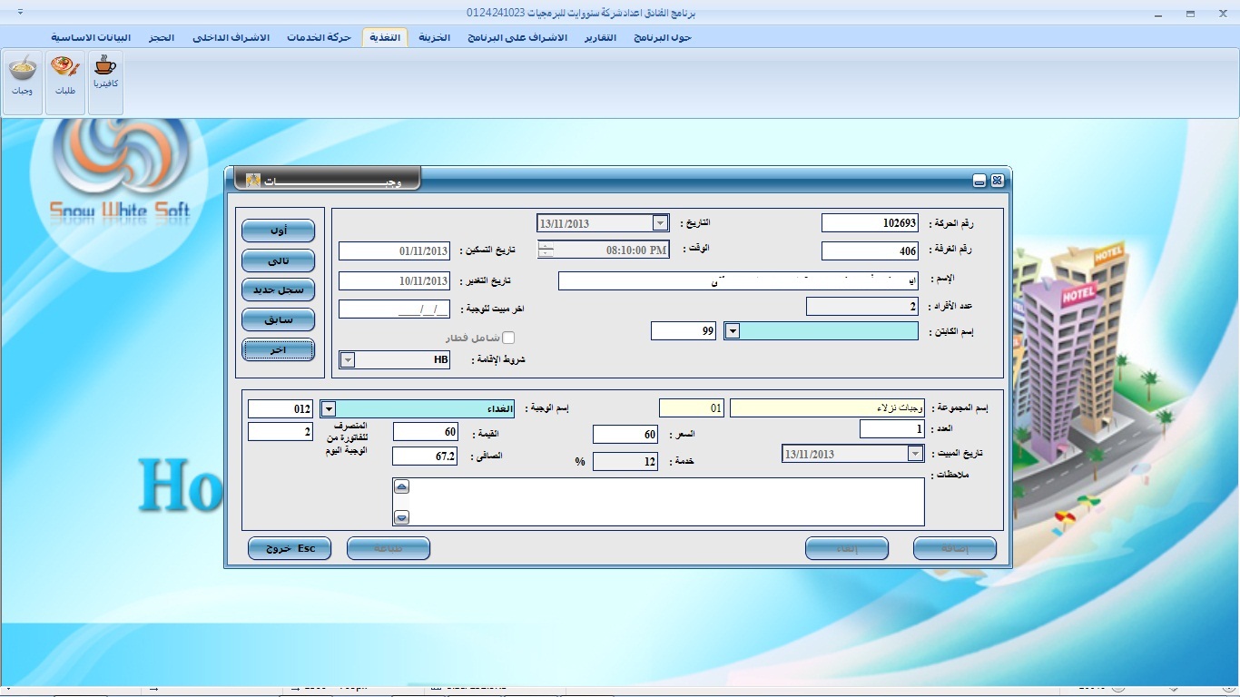Image resolution: width=1240 pixels, height=697 pixels.
Task: Open the التقارير ribbon tab
Action: [598, 37]
